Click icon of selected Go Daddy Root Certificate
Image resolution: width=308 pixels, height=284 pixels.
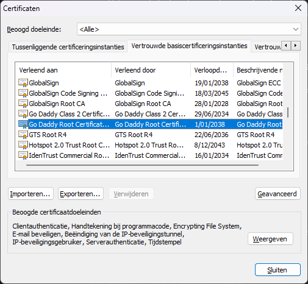click(x=23, y=124)
